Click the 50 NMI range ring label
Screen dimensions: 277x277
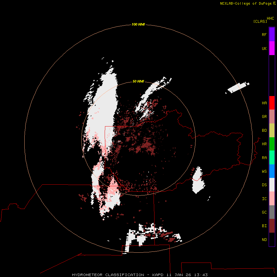click(138, 81)
